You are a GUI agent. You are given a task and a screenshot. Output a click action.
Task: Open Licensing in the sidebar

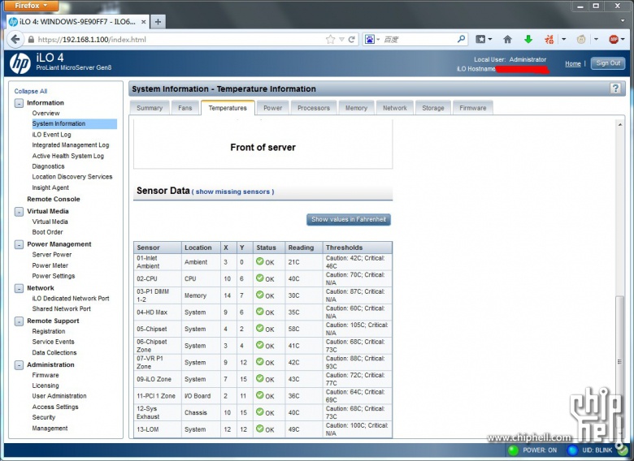46,386
